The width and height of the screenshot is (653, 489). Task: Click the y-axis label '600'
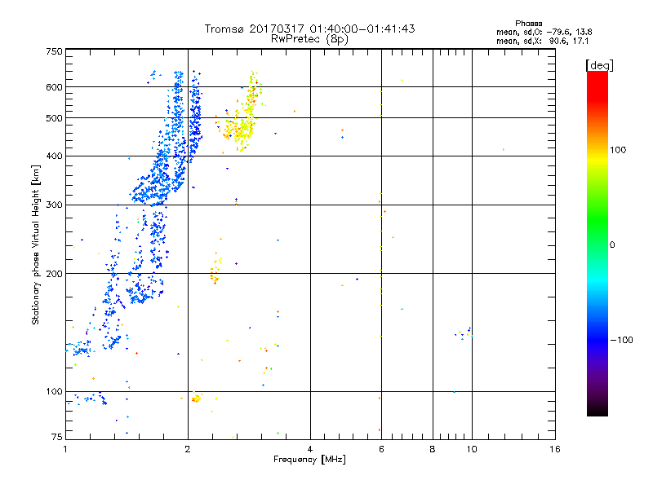point(54,87)
